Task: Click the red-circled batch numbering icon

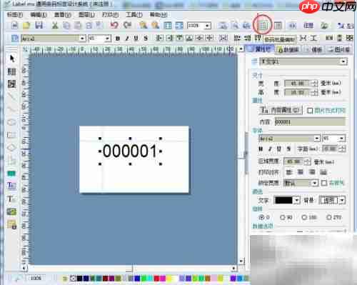Action: point(263,25)
